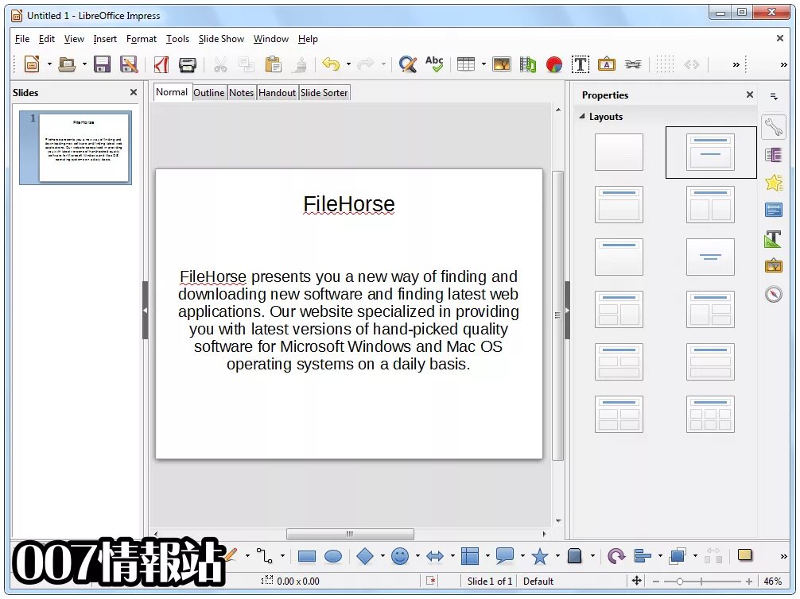Toggle display grid icon

665,64
